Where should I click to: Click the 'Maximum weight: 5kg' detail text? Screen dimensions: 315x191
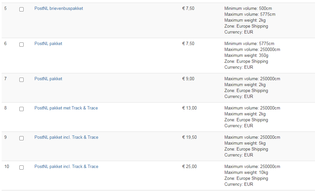click(245, 143)
